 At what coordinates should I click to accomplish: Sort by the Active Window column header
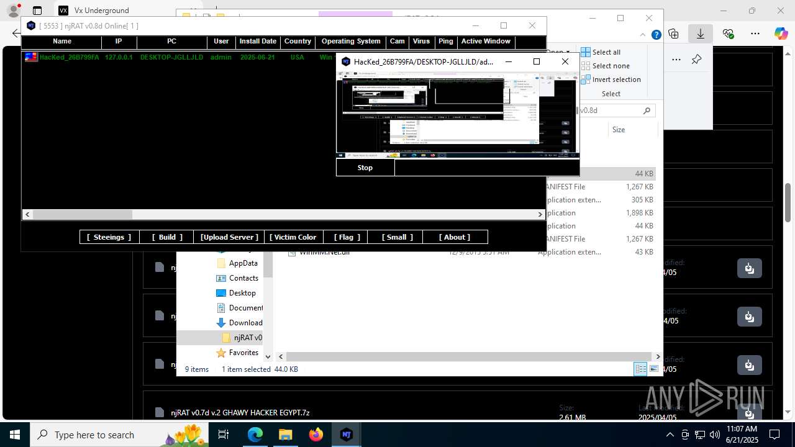pos(486,42)
